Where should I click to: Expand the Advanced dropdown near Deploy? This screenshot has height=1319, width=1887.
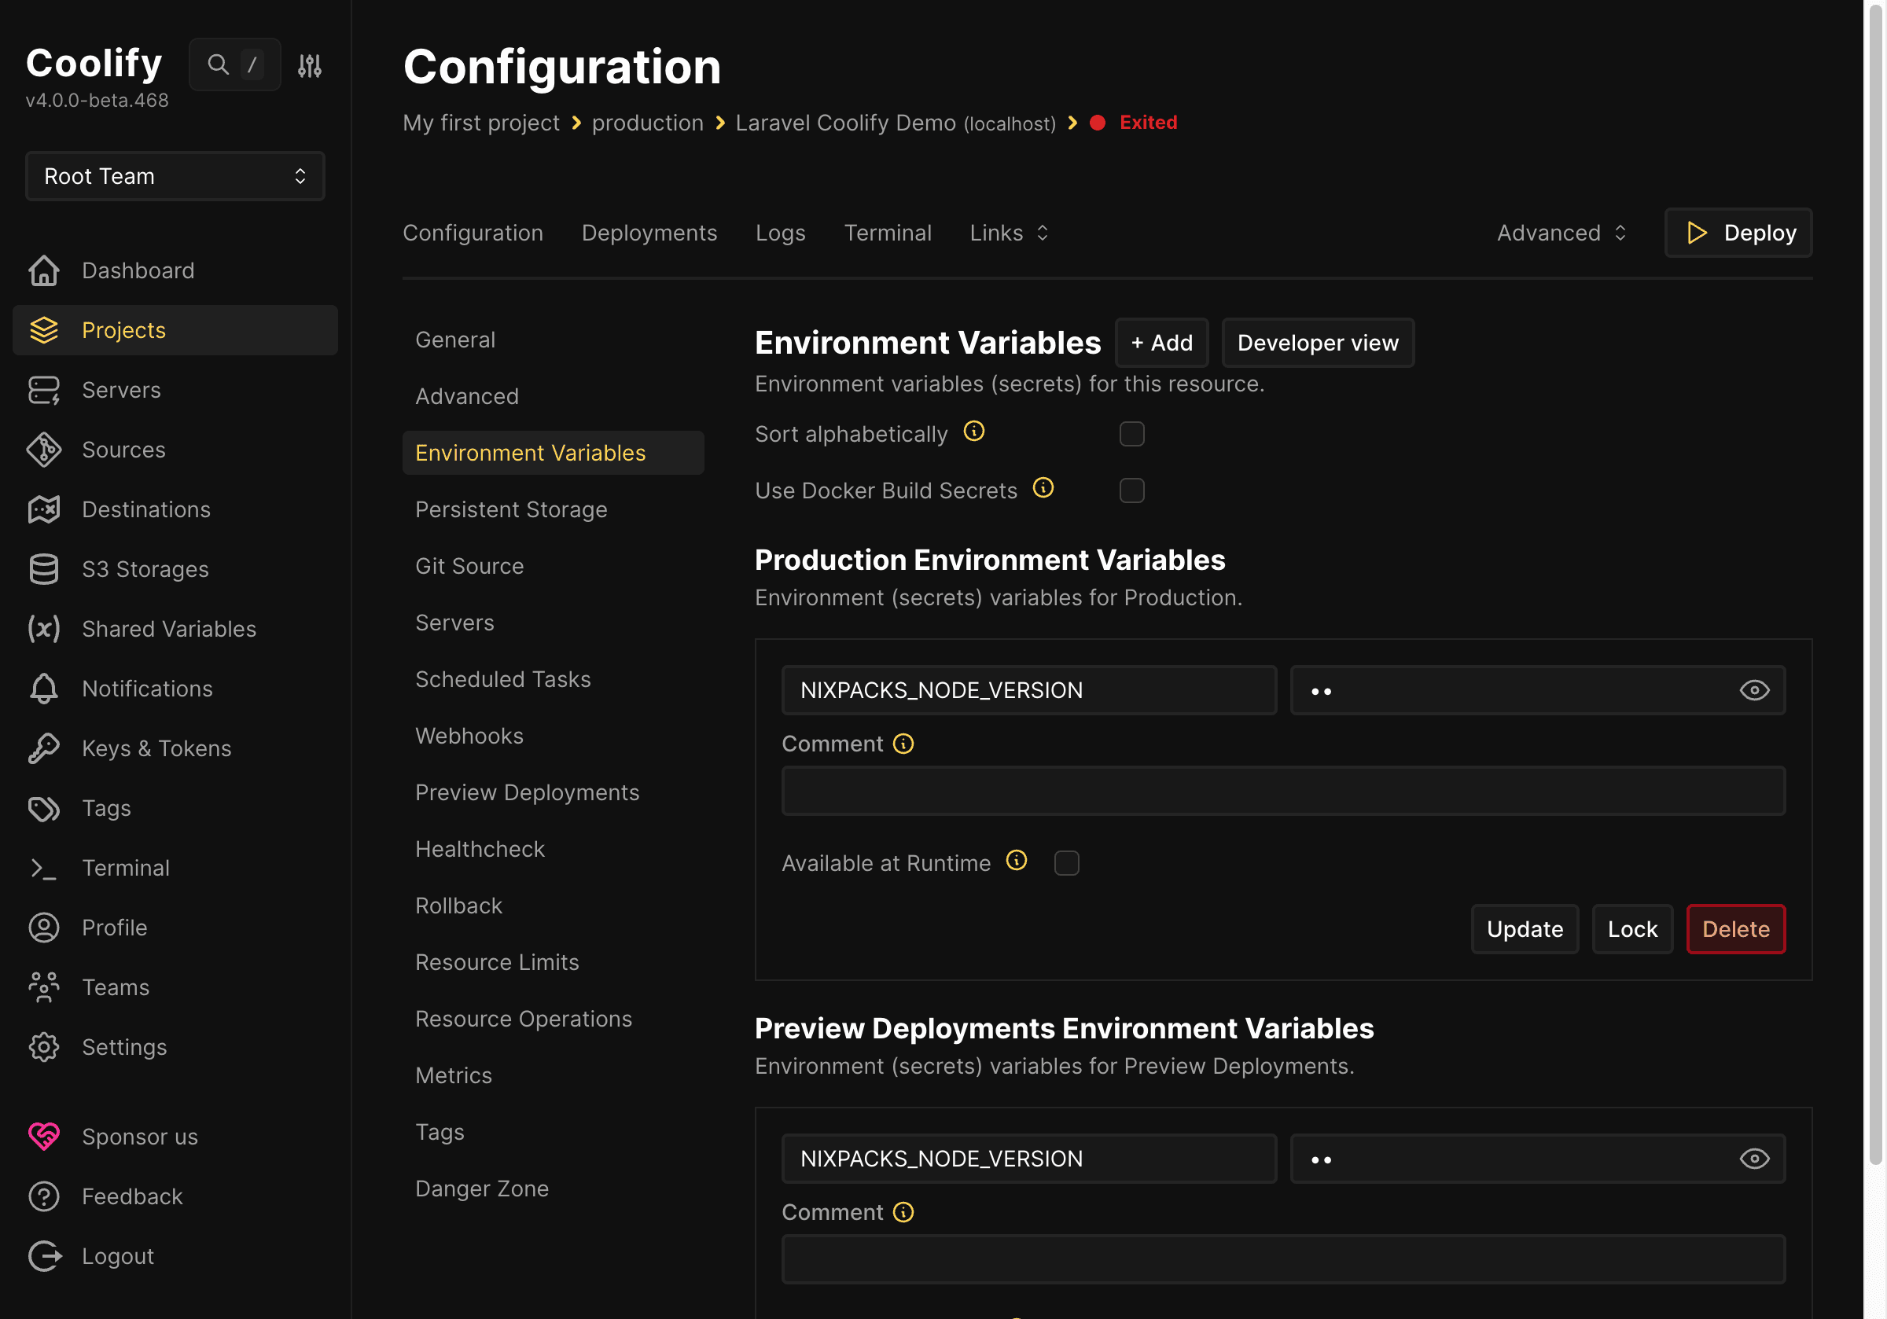pos(1561,233)
